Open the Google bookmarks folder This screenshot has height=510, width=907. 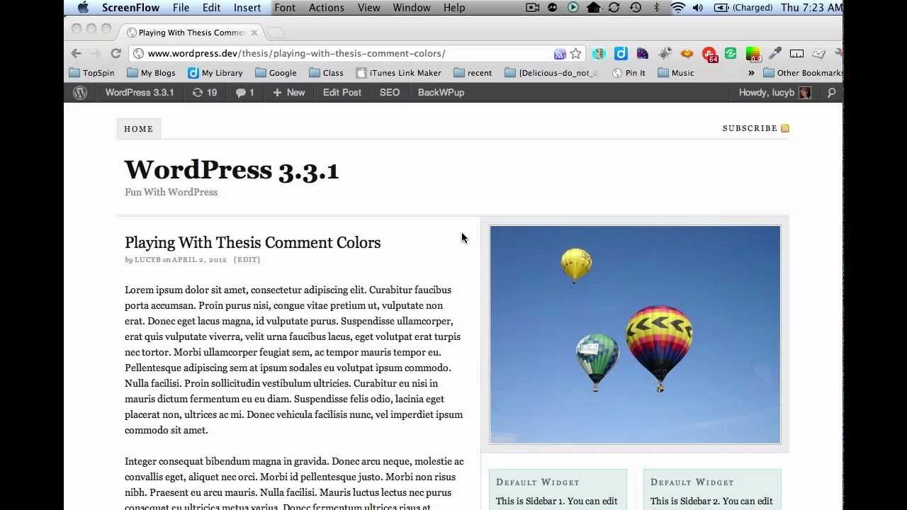[276, 72]
